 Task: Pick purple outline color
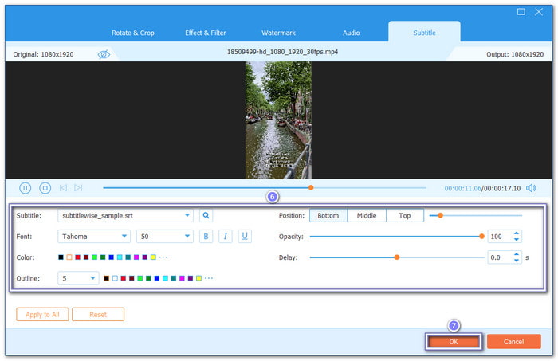click(191, 278)
